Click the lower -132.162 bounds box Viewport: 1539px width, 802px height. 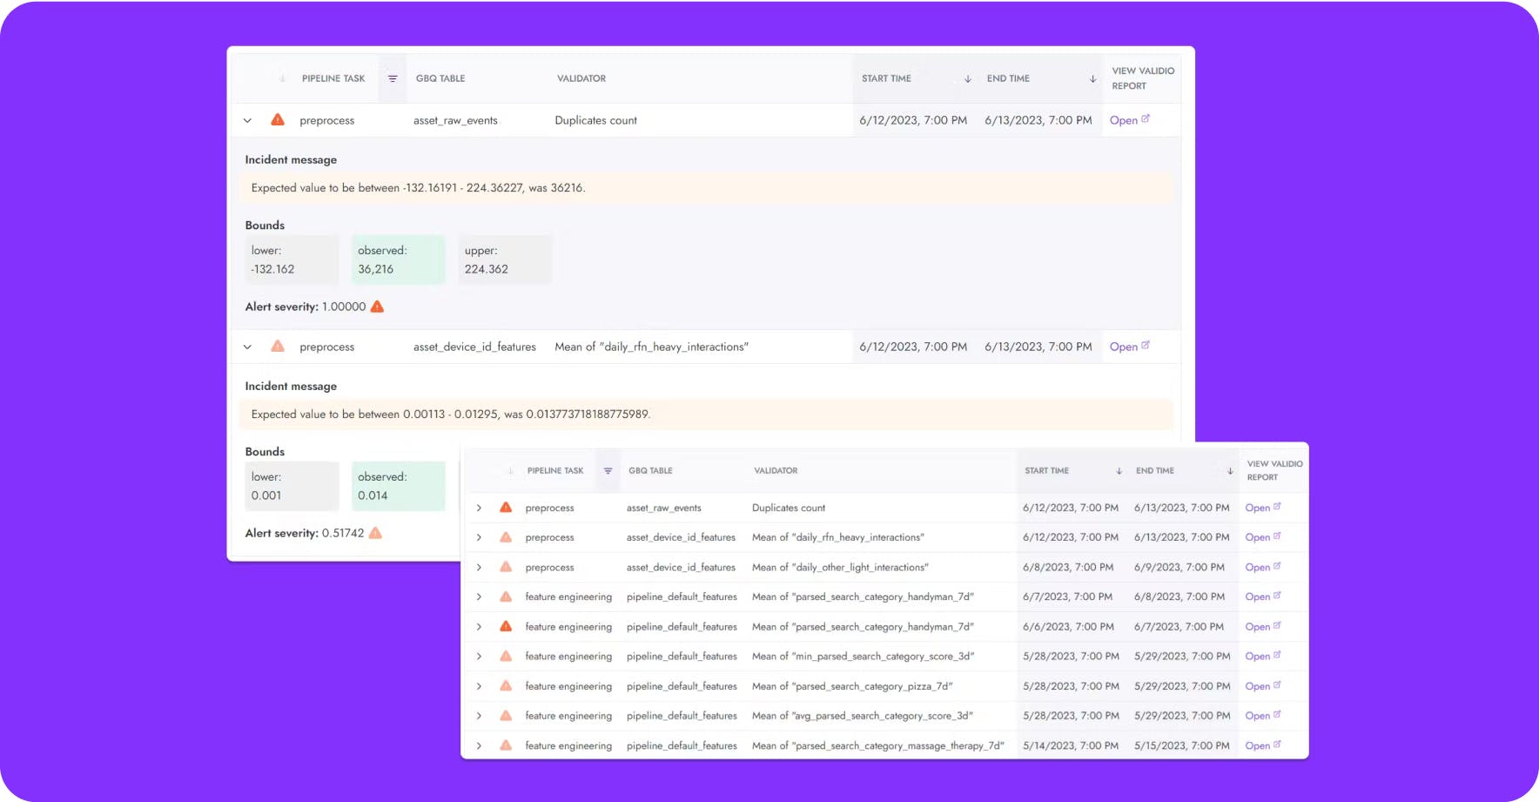[292, 259]
